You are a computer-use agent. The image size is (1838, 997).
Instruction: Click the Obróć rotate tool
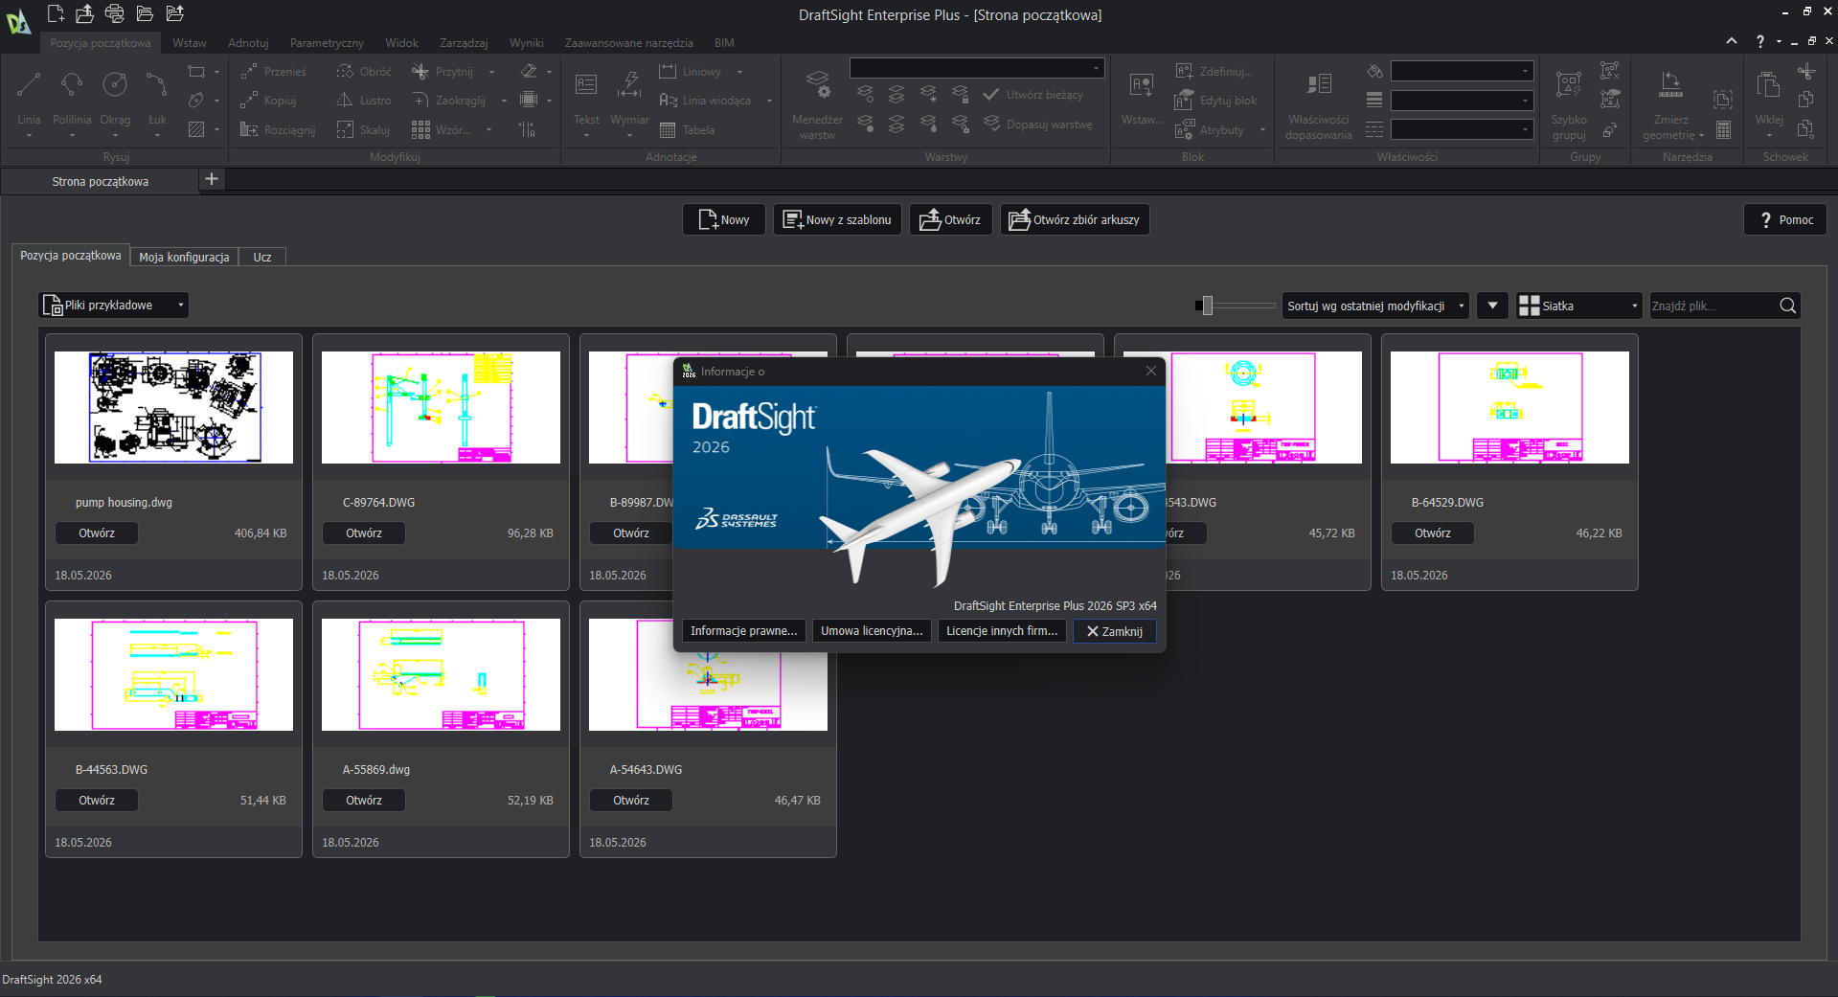point(364,72)
